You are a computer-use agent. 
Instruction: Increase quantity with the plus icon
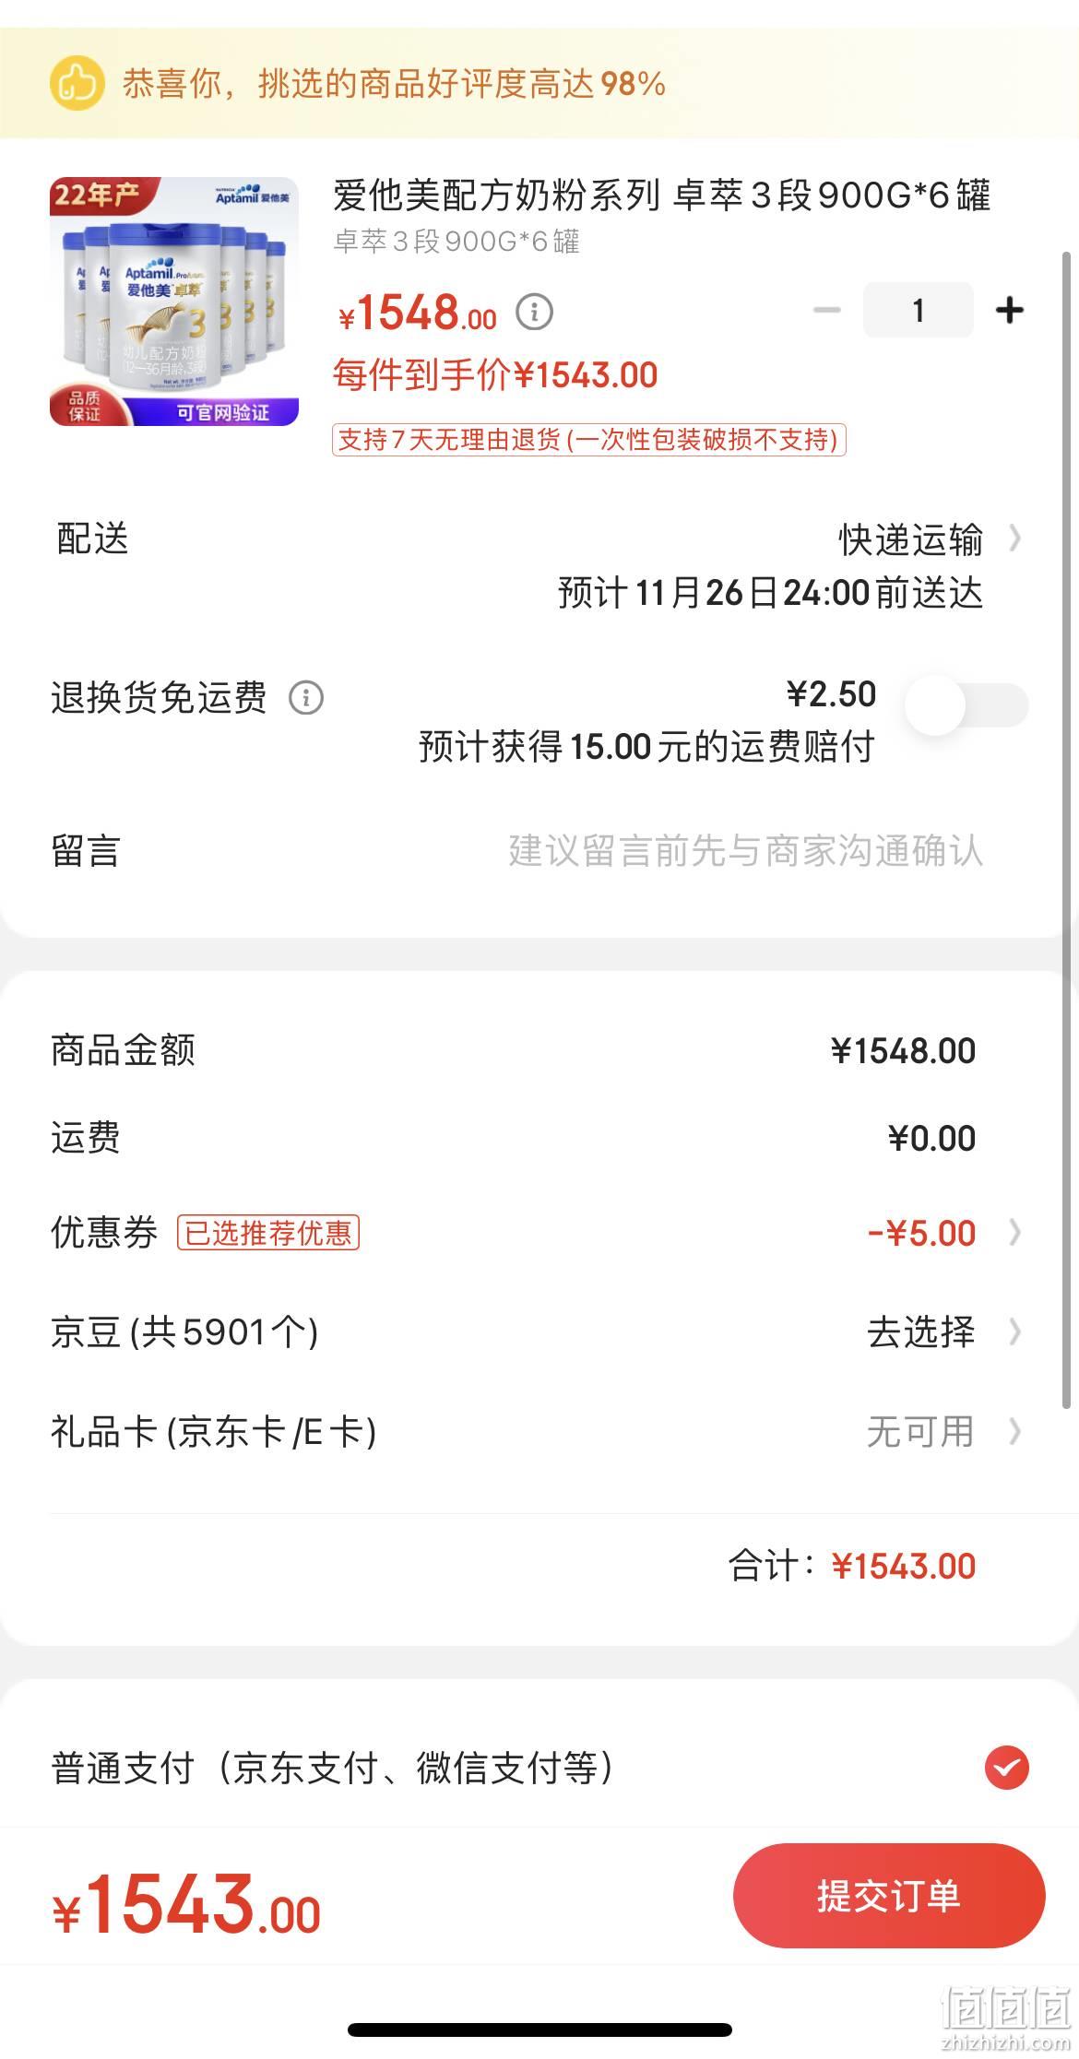pos(1010,310)
